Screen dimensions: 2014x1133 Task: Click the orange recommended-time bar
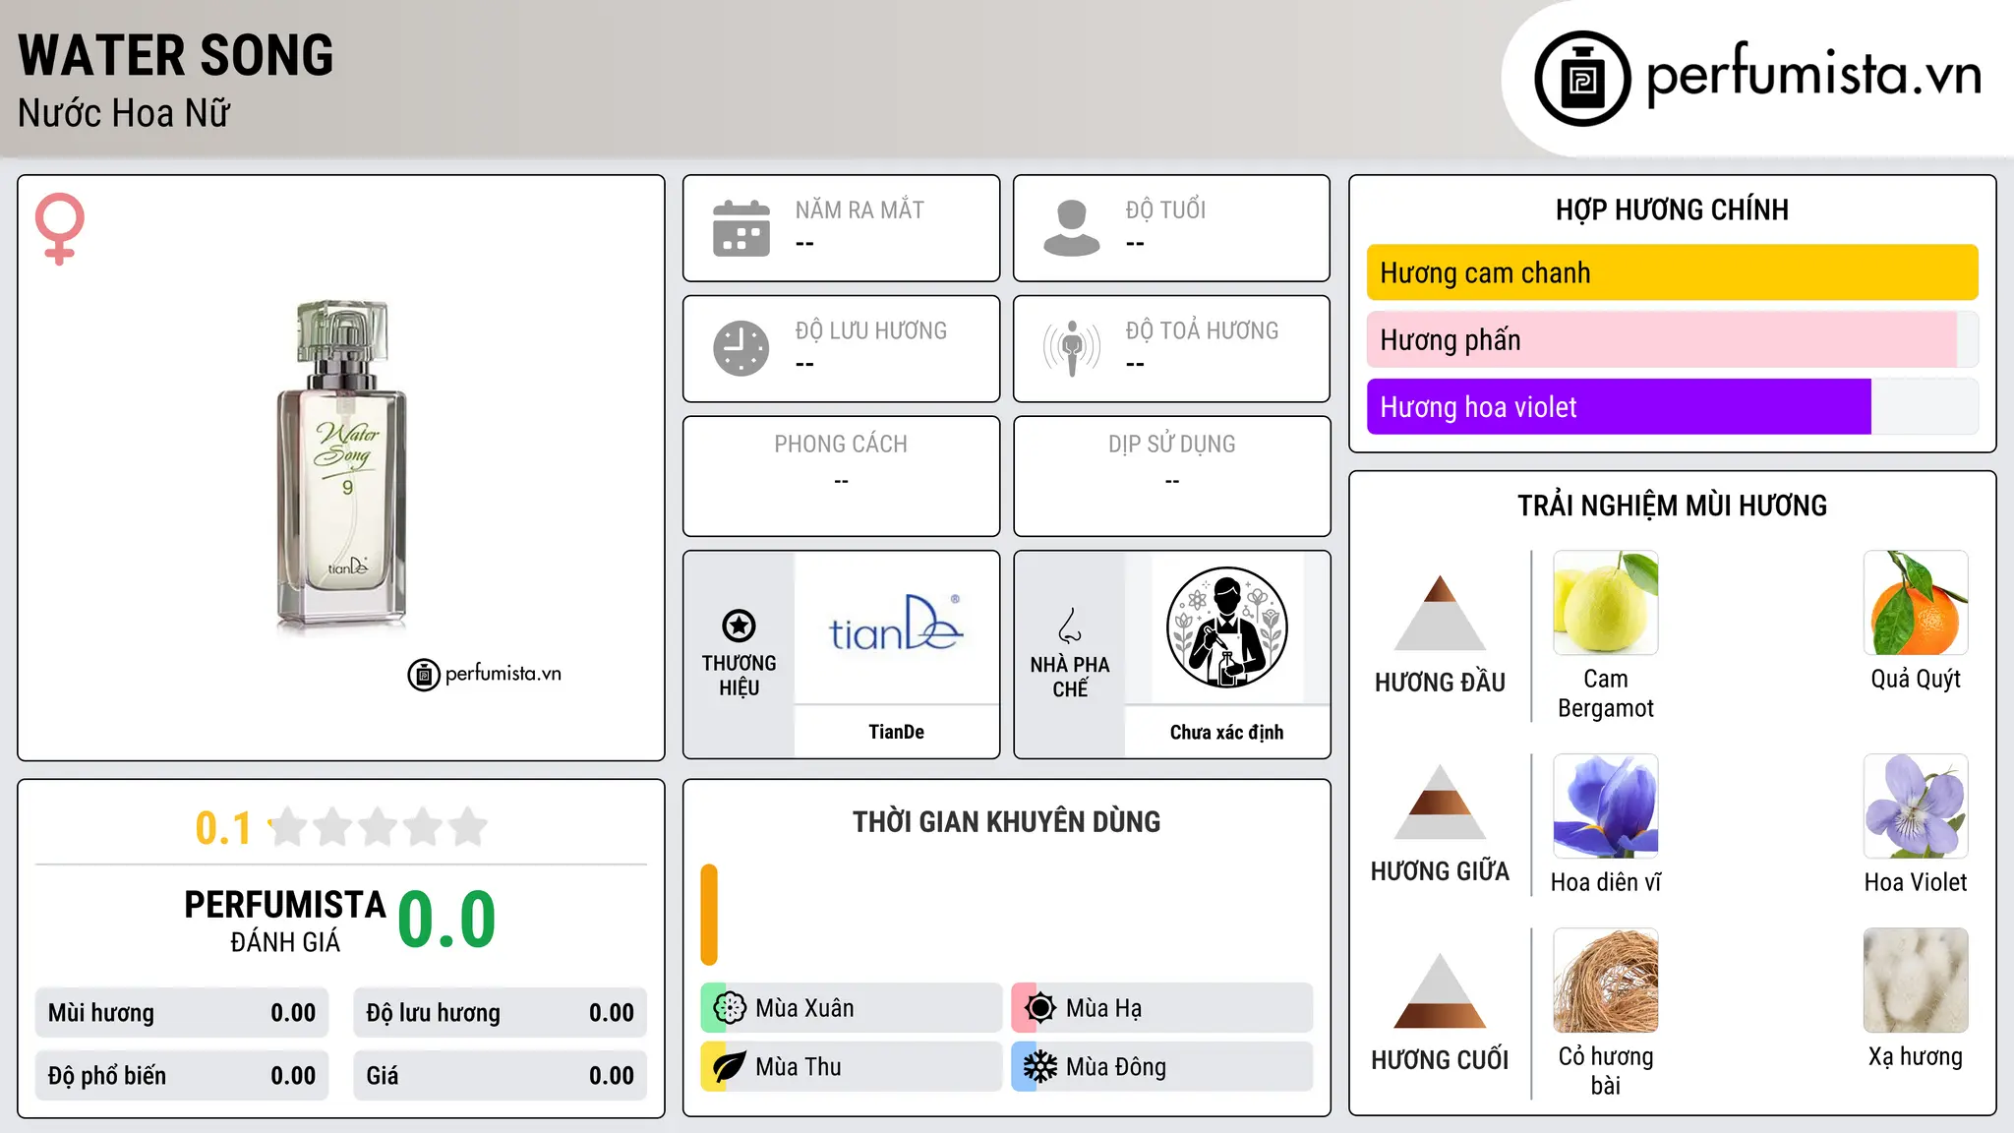tap(709, 915)
